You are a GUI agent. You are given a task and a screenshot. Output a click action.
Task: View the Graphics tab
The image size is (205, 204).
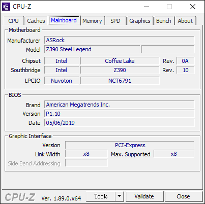(x=140, y=21)
